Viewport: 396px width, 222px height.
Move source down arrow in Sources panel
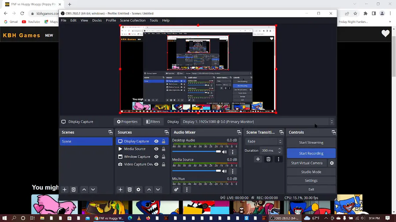[158, 190]
